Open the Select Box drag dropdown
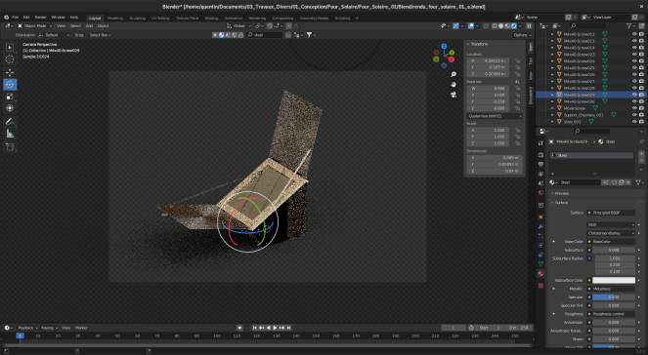The height and width of the screenshot is (355, 648). [x=100, y=35]
